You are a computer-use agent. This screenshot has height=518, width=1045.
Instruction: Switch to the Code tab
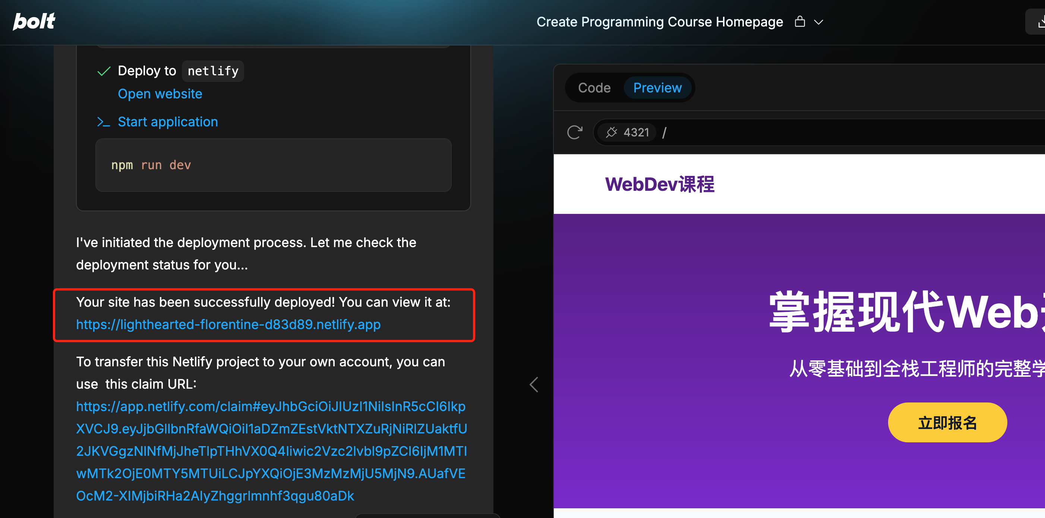(x=594, y=88)
